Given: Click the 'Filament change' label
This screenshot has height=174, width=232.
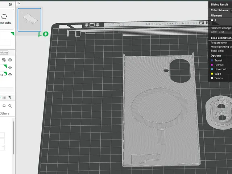Looking at the screenshot, I should pyautogui.click(x=221, y=28).
